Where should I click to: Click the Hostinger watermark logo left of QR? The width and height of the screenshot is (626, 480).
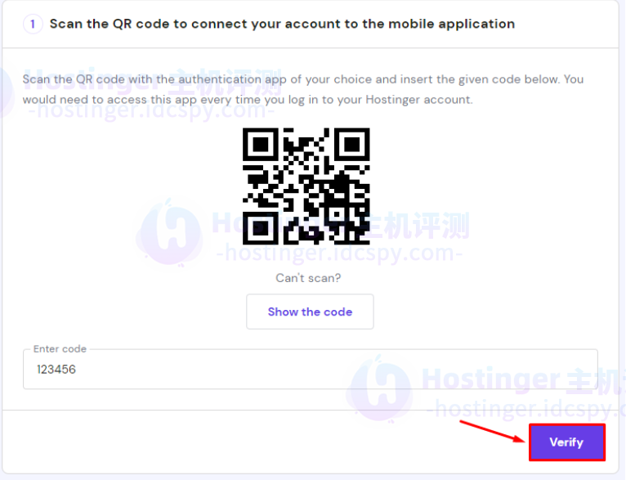pos(170,234)
